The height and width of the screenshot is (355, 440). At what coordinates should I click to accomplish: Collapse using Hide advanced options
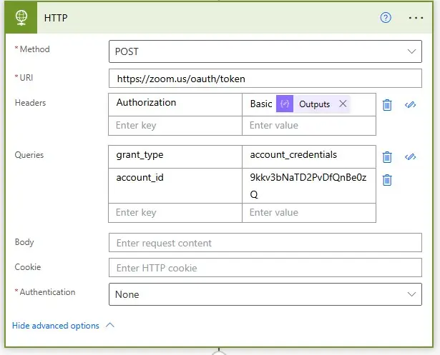63,326
